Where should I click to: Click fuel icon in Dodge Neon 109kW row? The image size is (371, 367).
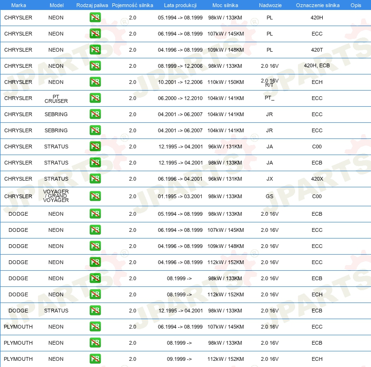click(x=95, y=246)
